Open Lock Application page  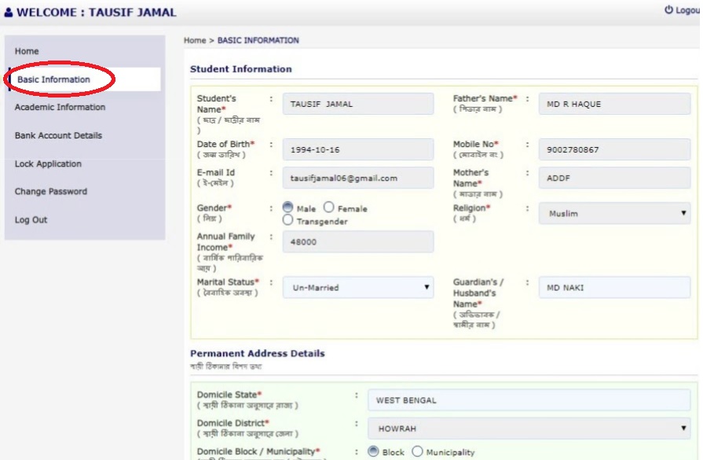(x=48, y=164)
